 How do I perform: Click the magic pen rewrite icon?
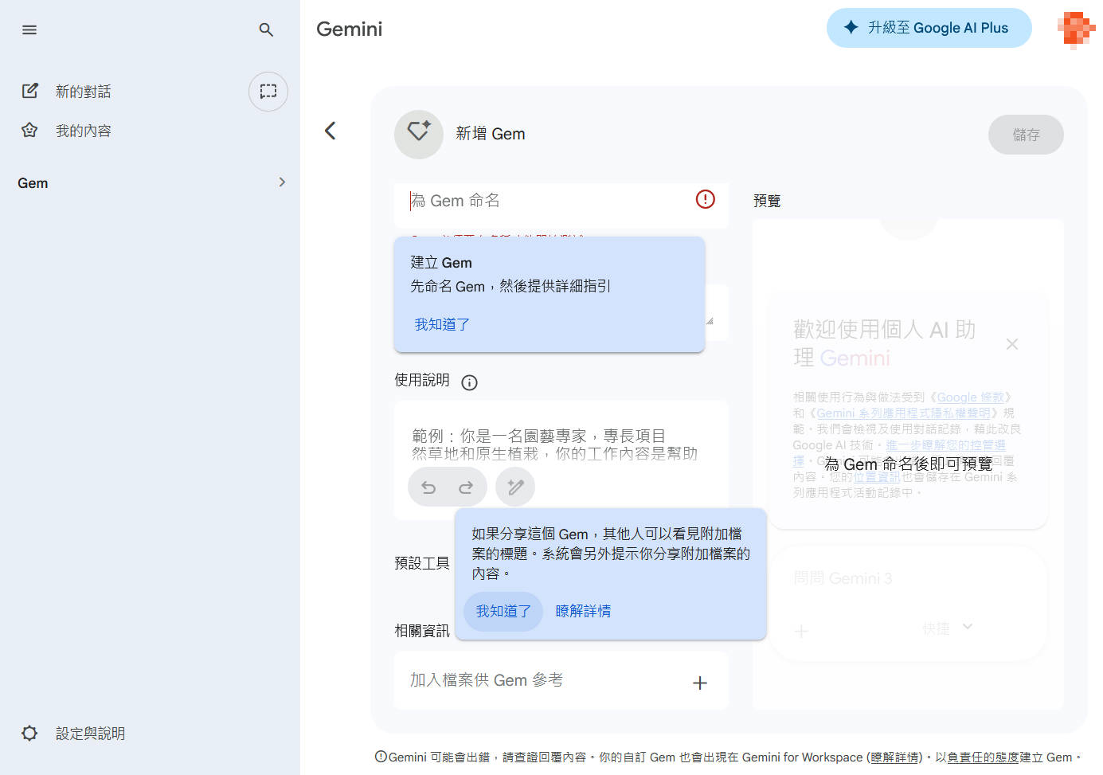click(515, 487)
